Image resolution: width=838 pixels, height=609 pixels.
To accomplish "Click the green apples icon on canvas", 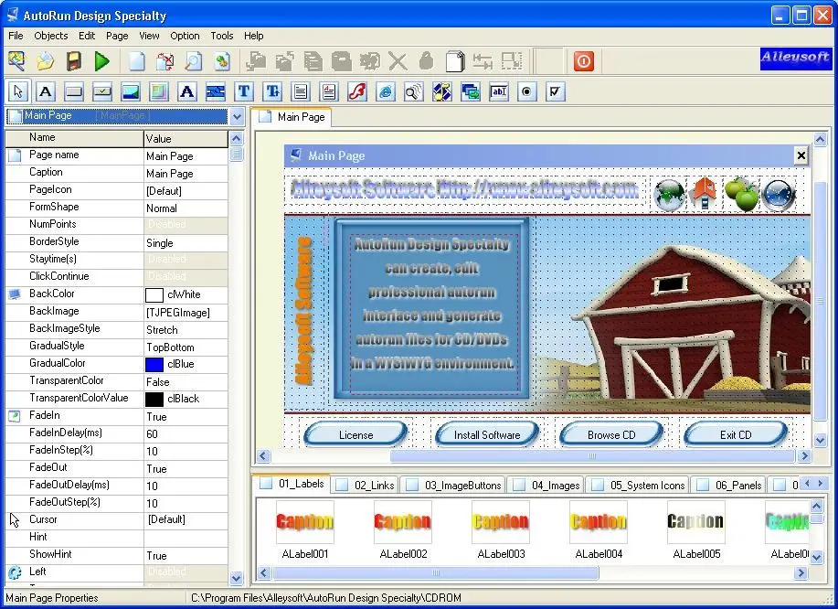I will [741, 194].
